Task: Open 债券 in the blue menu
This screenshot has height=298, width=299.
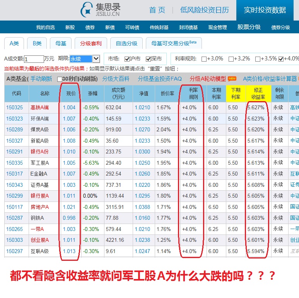Action: tap(90, 27)
